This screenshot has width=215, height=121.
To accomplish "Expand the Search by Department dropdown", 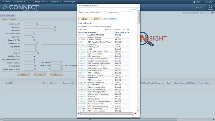I will click(99, 13).
